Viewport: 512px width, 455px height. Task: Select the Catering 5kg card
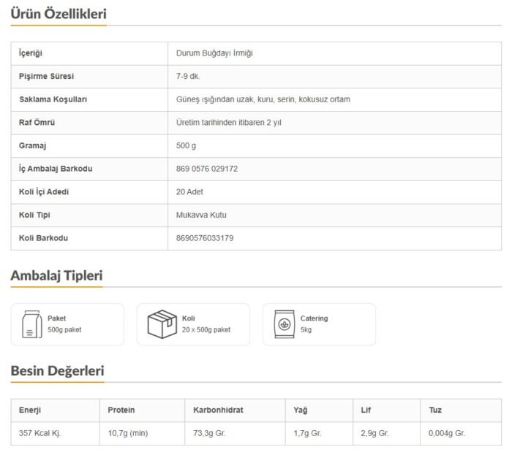[x=319, y=324]
